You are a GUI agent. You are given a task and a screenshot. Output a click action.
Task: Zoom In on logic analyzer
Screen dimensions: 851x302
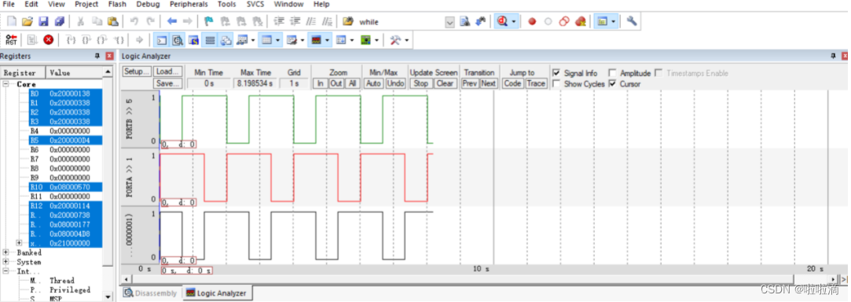point(321,83)
